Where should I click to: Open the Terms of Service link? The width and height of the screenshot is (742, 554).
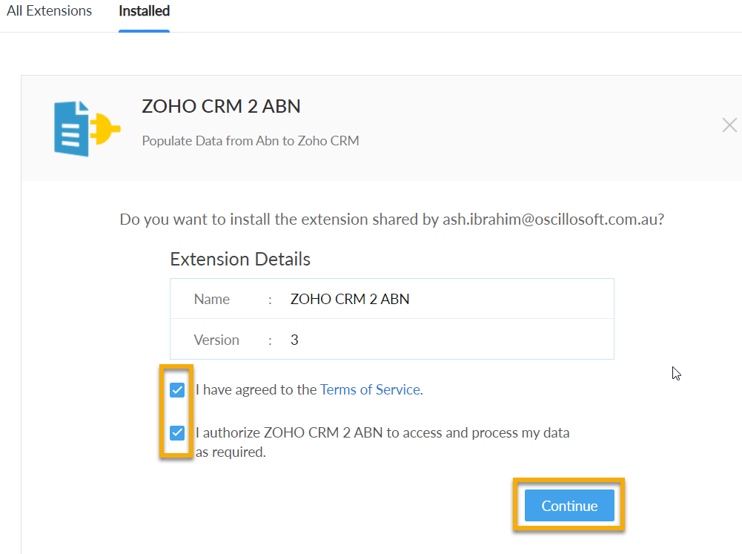(370, 389)
